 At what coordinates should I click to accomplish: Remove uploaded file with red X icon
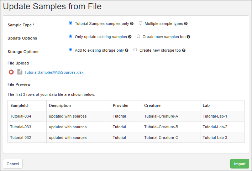11,72
